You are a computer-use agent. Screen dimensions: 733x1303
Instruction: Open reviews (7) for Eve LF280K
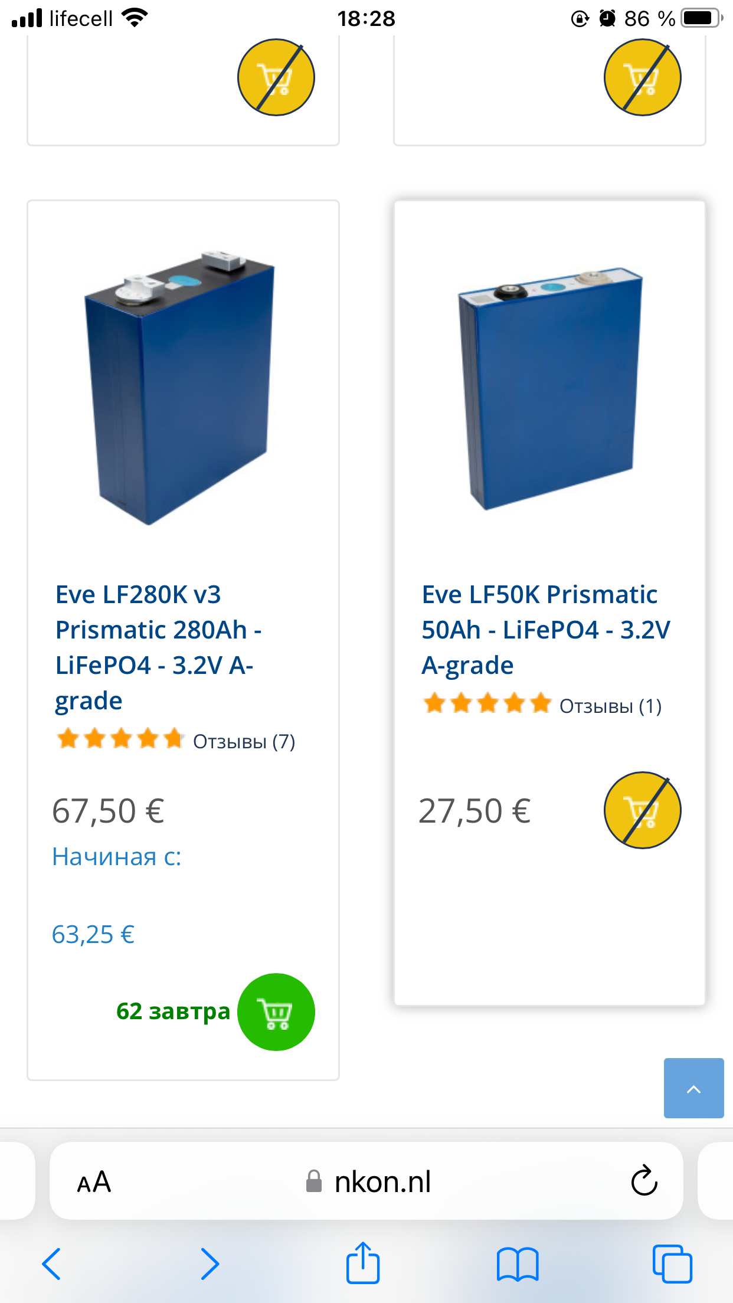[244, 741]
